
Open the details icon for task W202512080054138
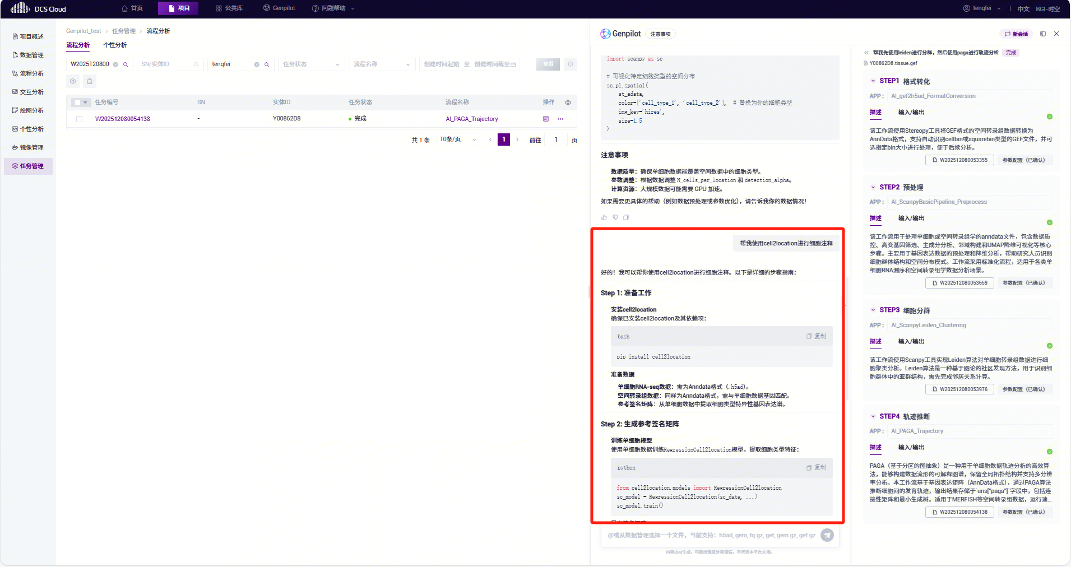[546, 119]
